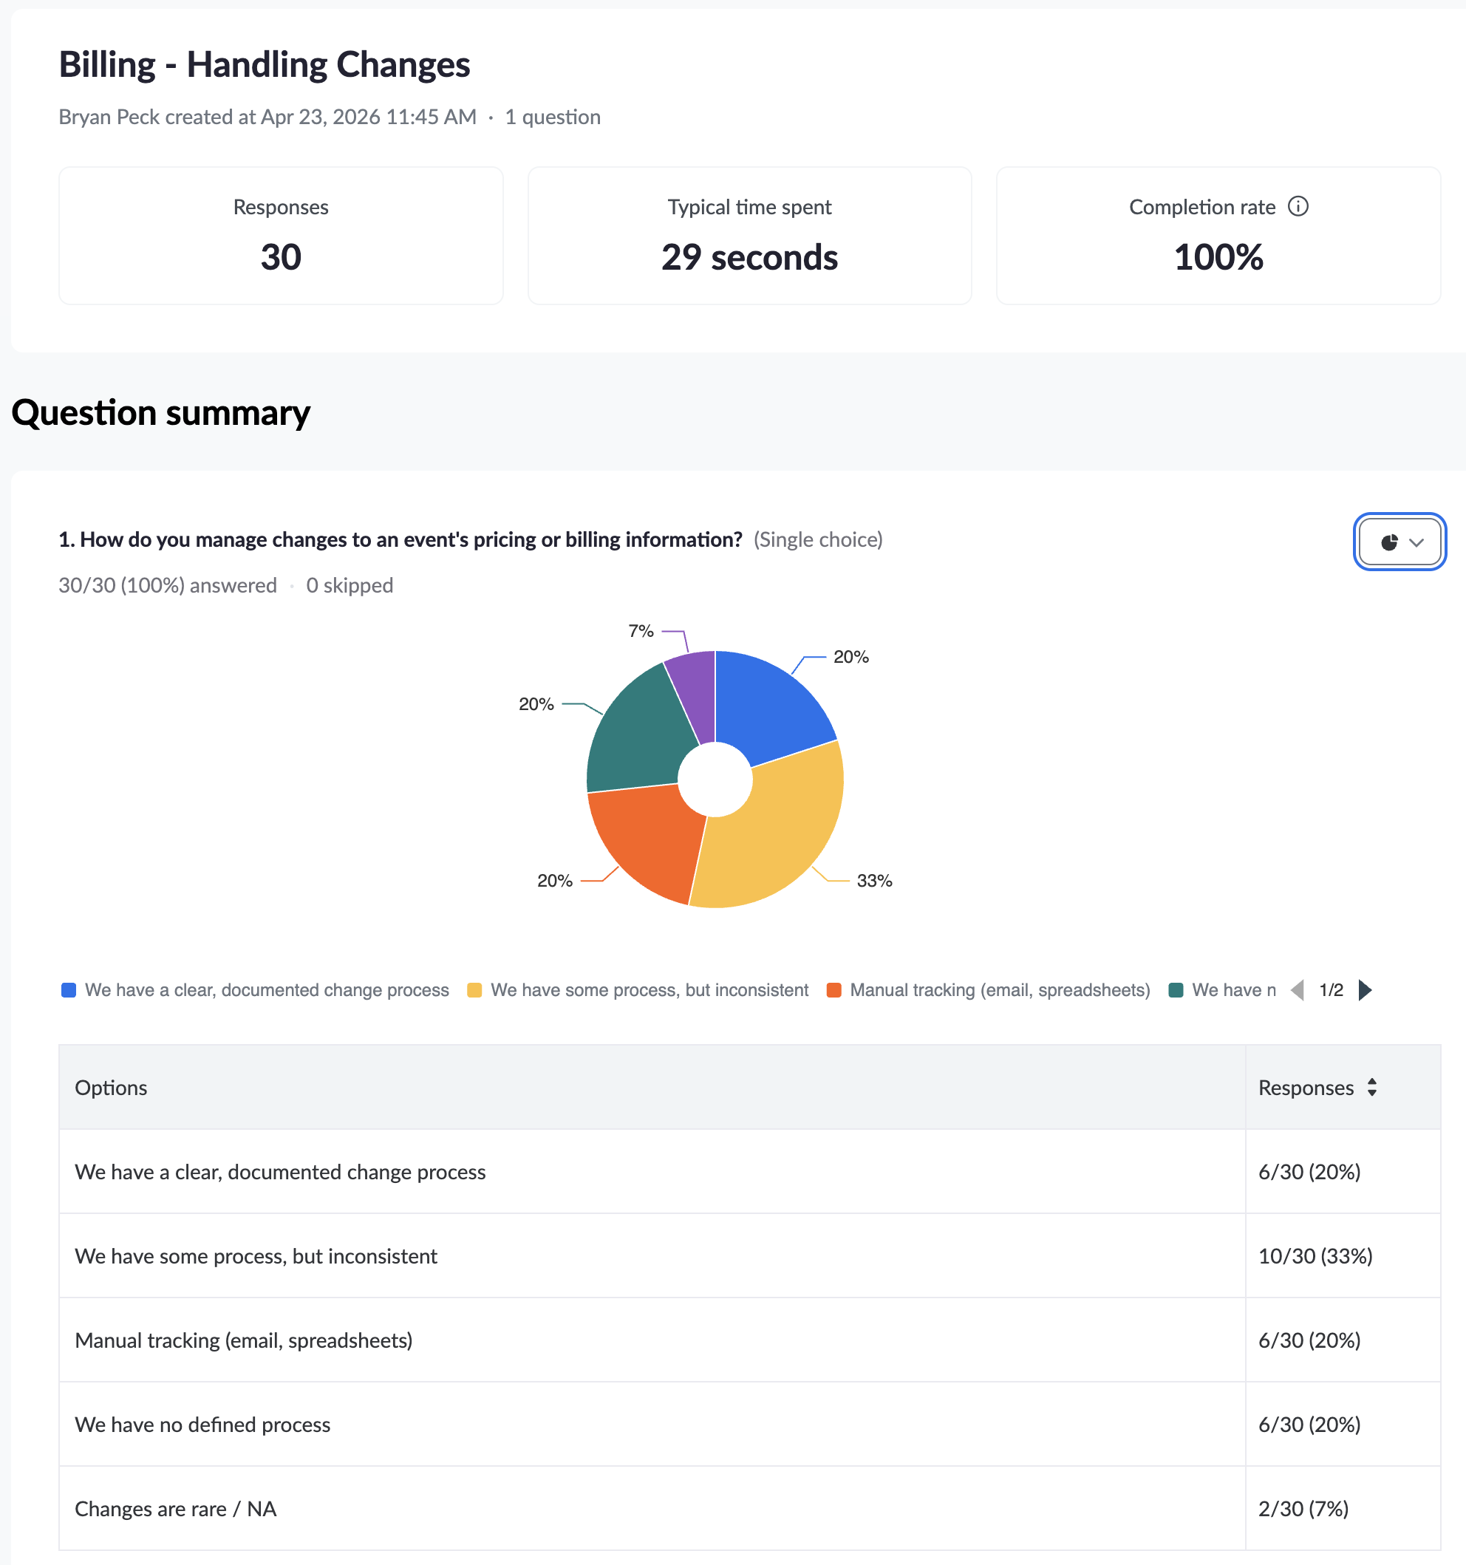The height and width of the screenshot is (1565, 1466).
Task: Click the 'Typical time spent' label
Action: (x=749, y=206)
